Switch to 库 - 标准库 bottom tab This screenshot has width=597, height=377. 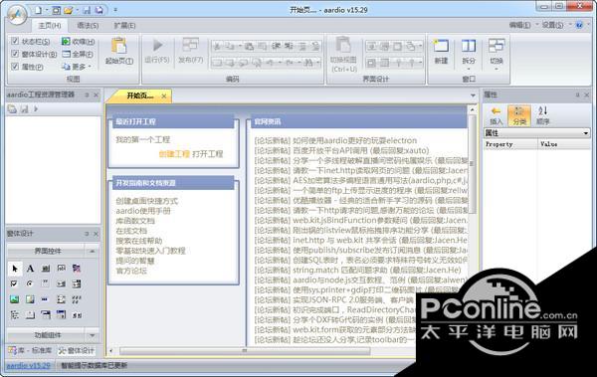tap(30, 350)
